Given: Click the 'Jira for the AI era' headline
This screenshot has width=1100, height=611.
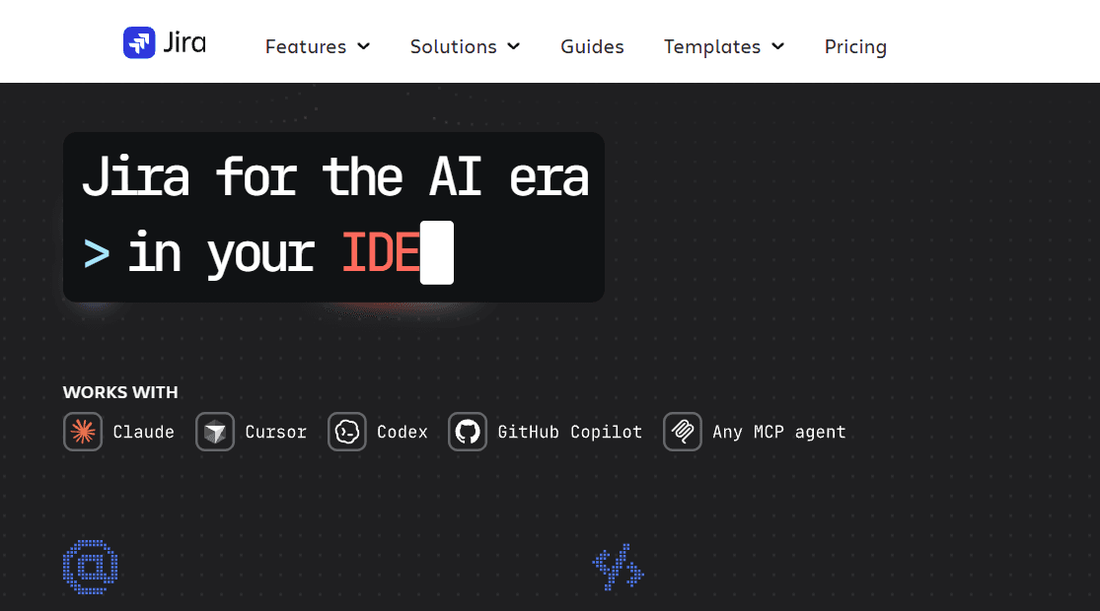Looking at the screenshot, I should [335, 176].
